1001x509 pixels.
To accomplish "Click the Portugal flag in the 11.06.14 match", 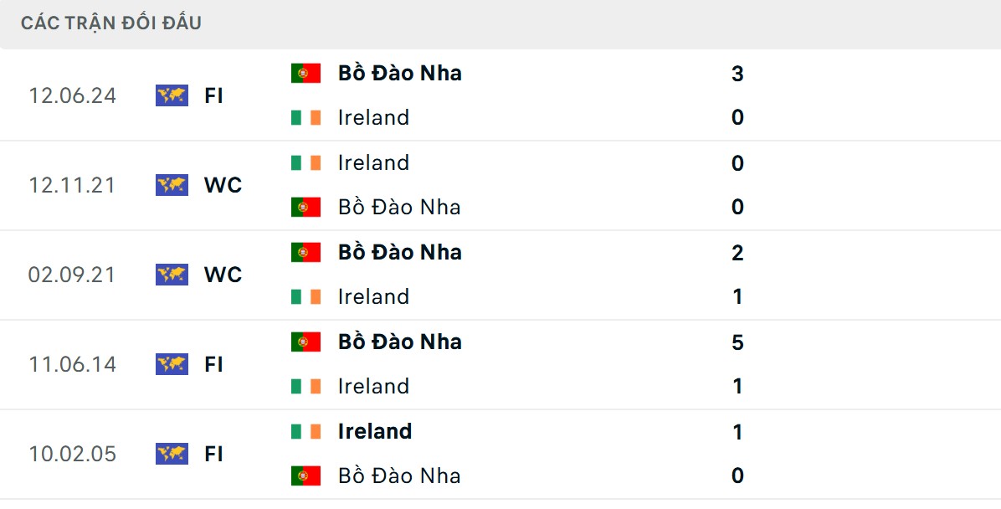I will [x=305, y=342].
